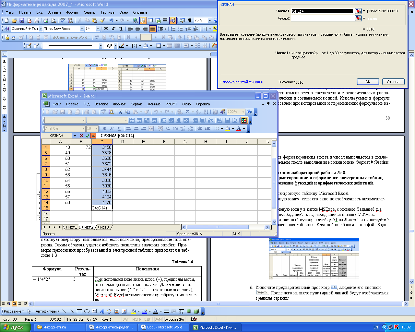Center-align text in Word toolbar
The height and width of the screenshot is (332, 415).
(137, 29)
